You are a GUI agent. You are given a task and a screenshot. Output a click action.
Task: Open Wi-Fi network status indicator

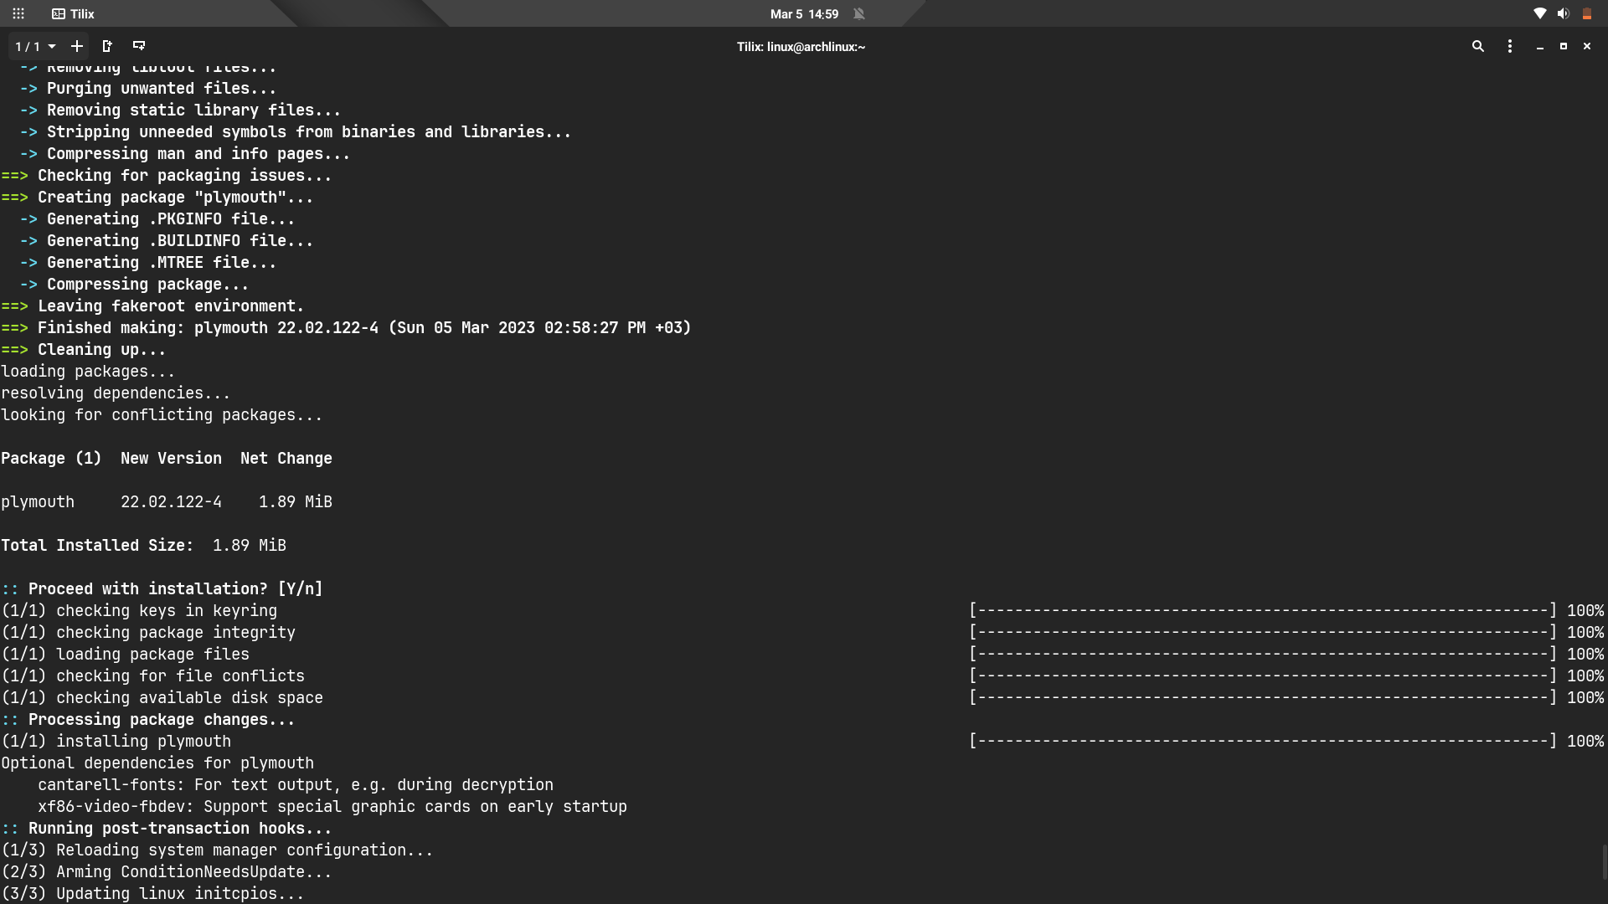pyautogui.click(x=1539, y=13)
